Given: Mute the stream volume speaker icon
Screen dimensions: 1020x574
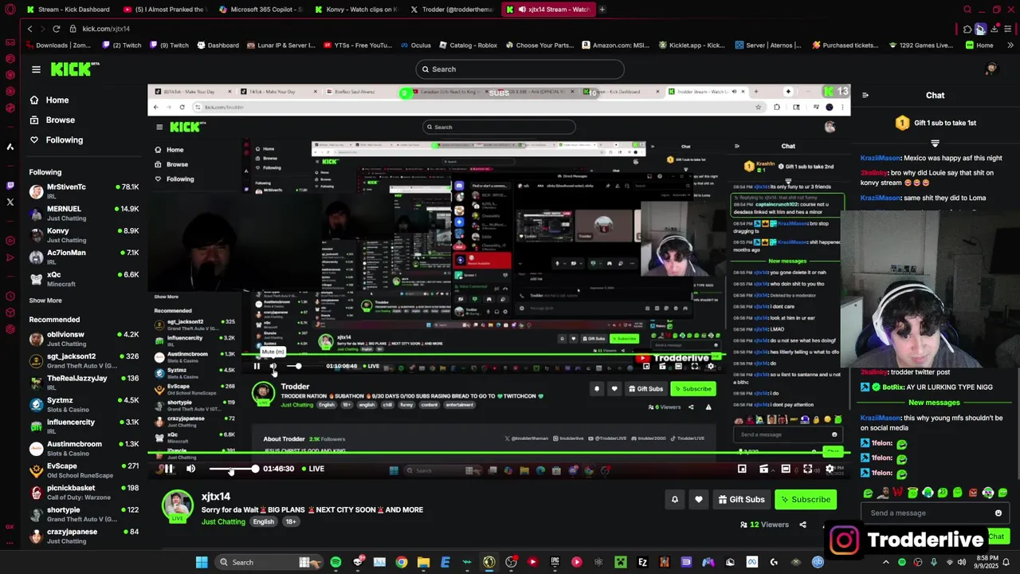Looking at the screenshot, I should click(x=190, y=469).
